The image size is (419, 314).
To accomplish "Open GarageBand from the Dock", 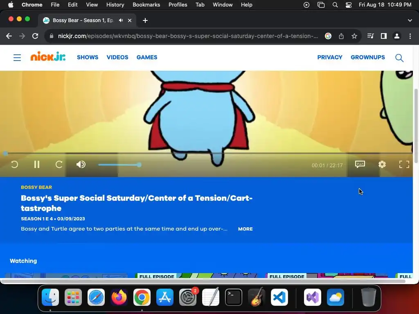I will click(x=257, y=297).
